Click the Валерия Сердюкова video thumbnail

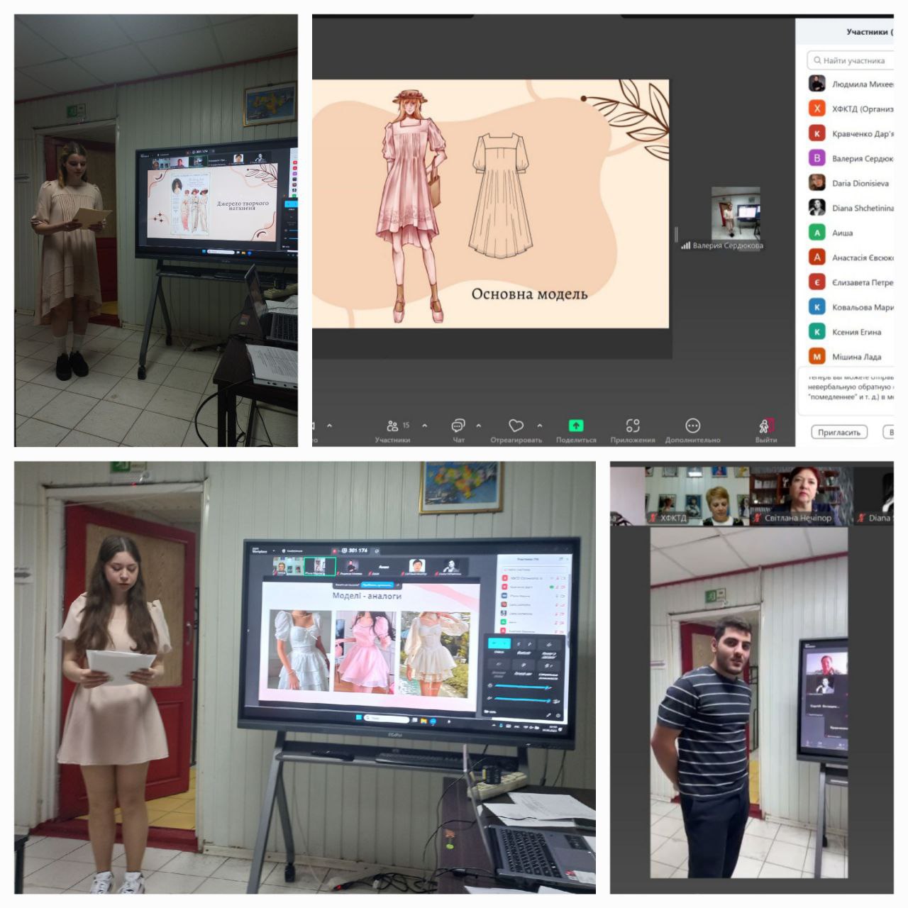pyautogui.click(x=736, y=212)
